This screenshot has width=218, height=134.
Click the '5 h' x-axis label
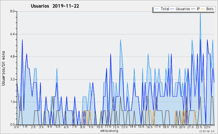[58, 127]
